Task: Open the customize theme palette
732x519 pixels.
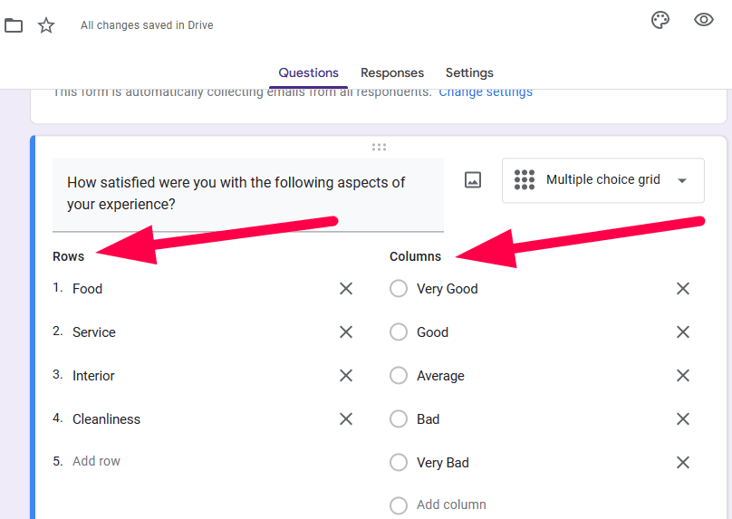Action: (661, 21)
